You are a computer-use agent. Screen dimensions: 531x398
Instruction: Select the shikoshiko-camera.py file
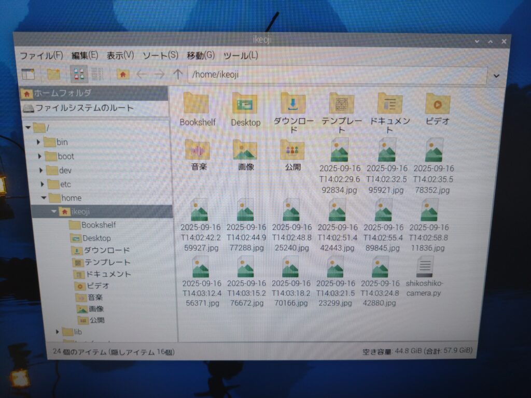tap(425, 268)
